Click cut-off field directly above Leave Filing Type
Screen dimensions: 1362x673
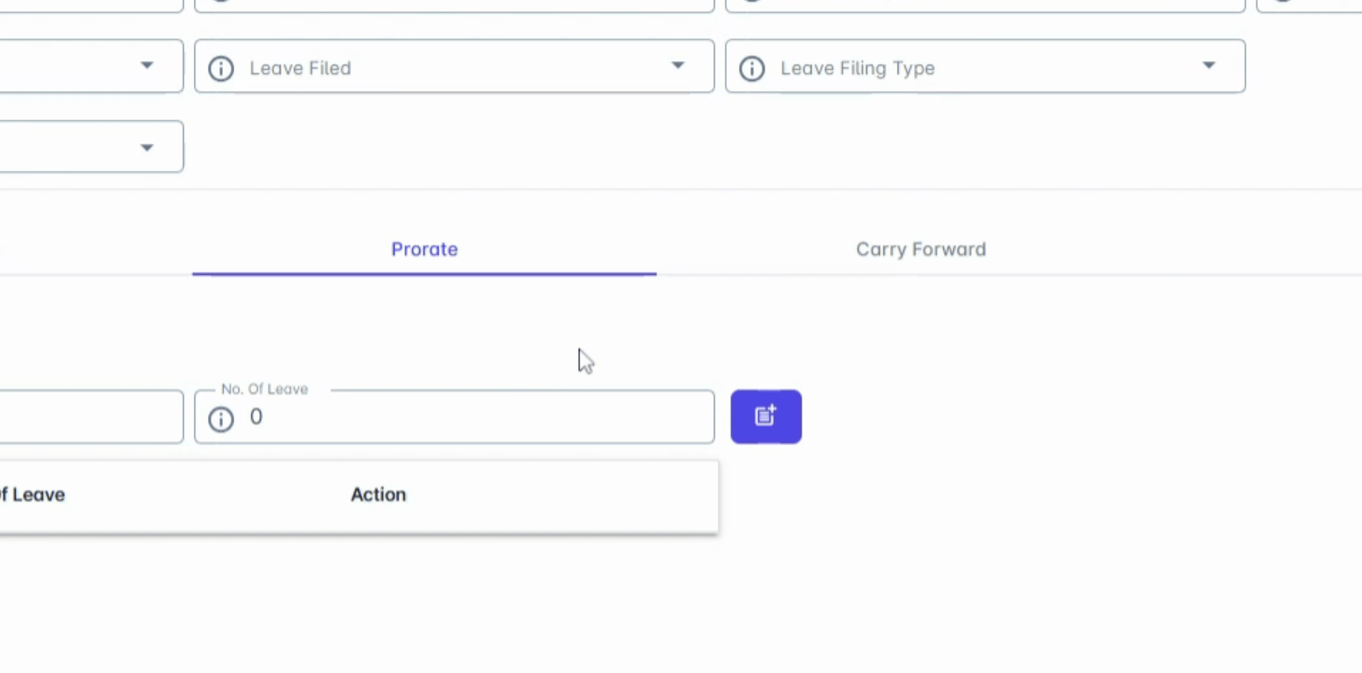click(x=984, y=5)
